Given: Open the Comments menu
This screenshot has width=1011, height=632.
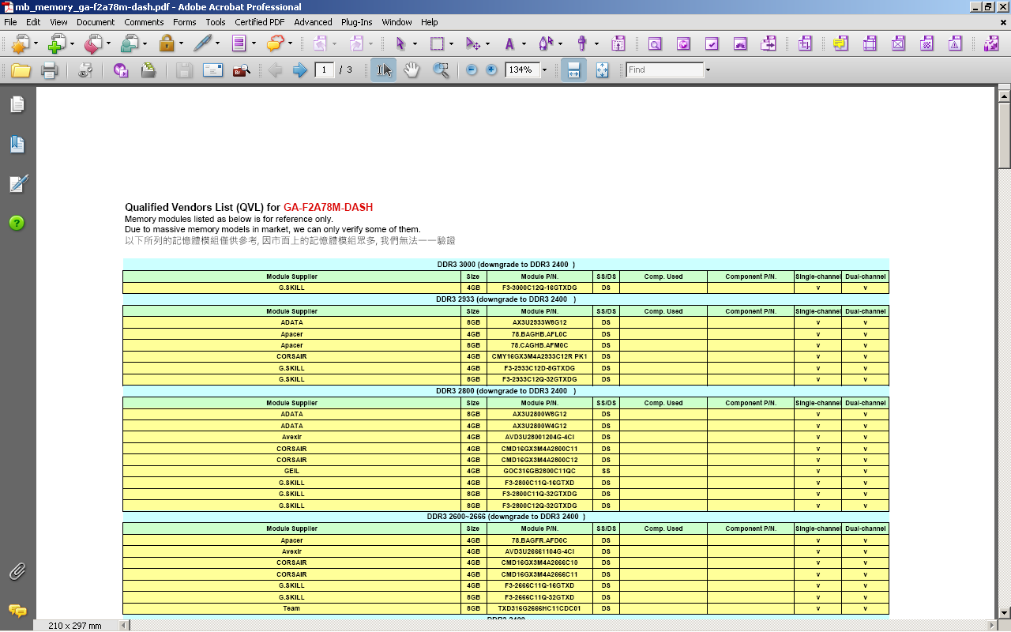Looking at the screenshot, I should click(144, 22).
